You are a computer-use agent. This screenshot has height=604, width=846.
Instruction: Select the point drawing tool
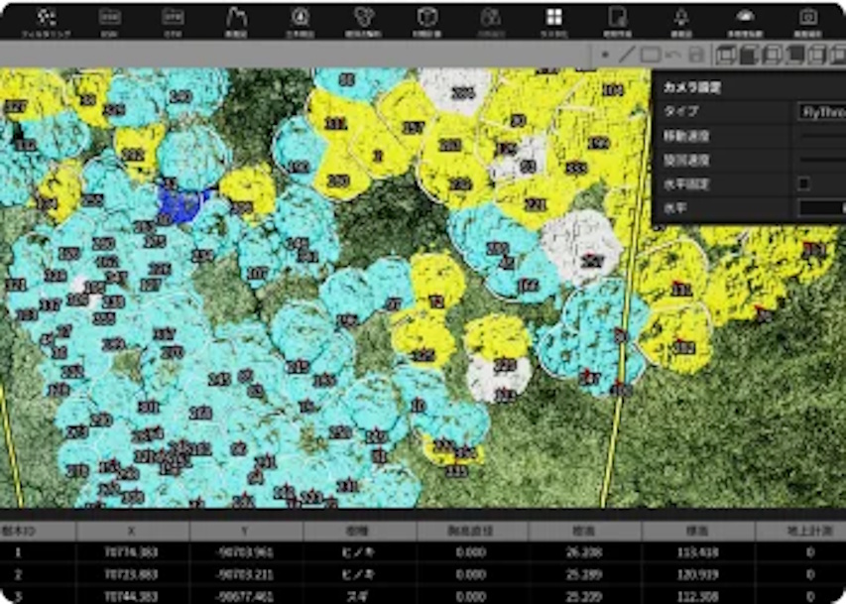point(605,55)
